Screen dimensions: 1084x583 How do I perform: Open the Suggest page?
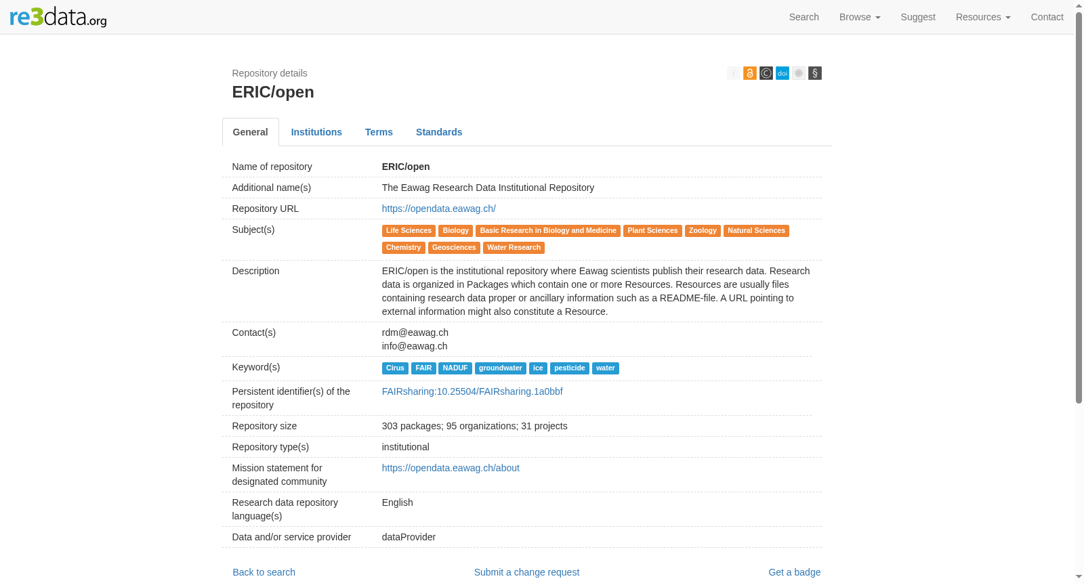918,17
